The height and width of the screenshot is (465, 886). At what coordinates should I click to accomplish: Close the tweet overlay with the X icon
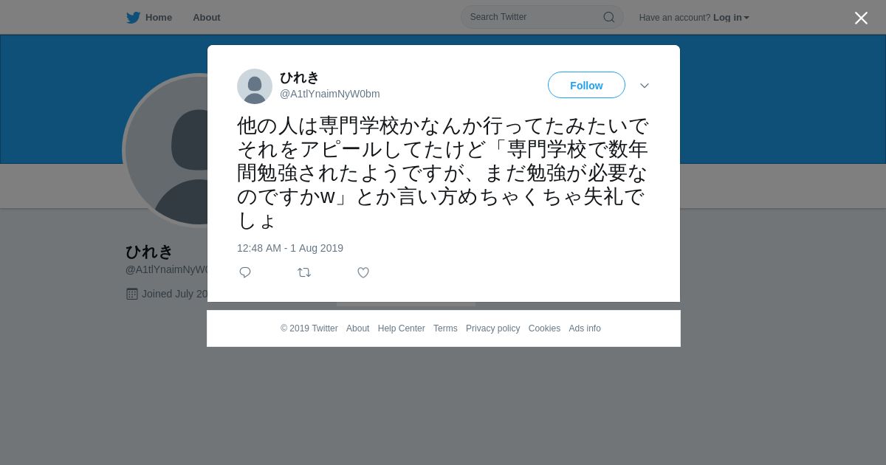point(861,18)
